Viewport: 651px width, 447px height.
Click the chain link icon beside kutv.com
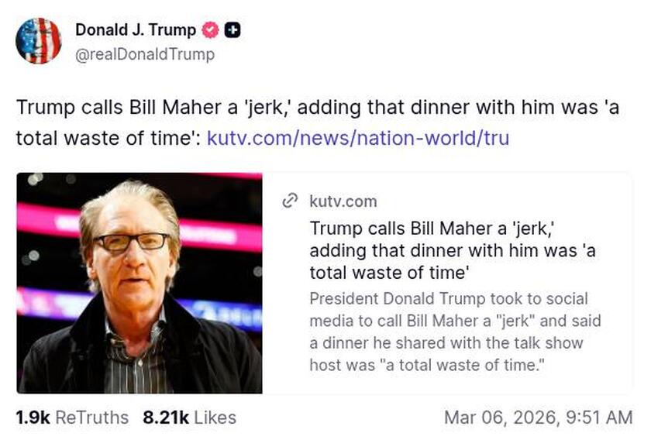tap(288, 200)
